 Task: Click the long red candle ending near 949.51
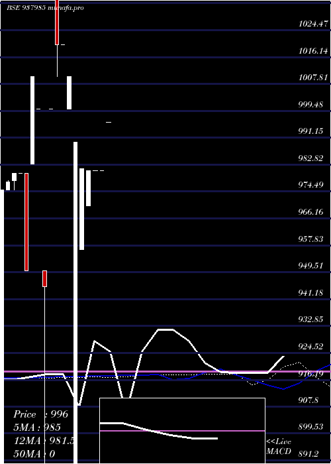click(x=26, y=222)
